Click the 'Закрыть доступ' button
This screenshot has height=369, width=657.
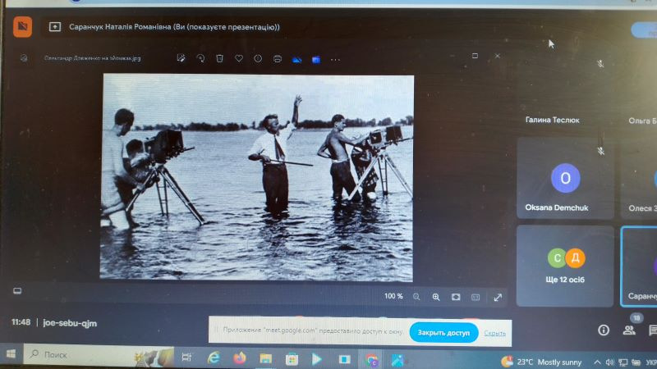(x=443, y=333)
